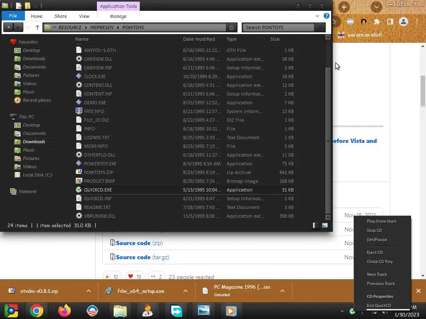Click the New Folder icon in Explorer title bar
426x319 pixels.
coord(27,6)
